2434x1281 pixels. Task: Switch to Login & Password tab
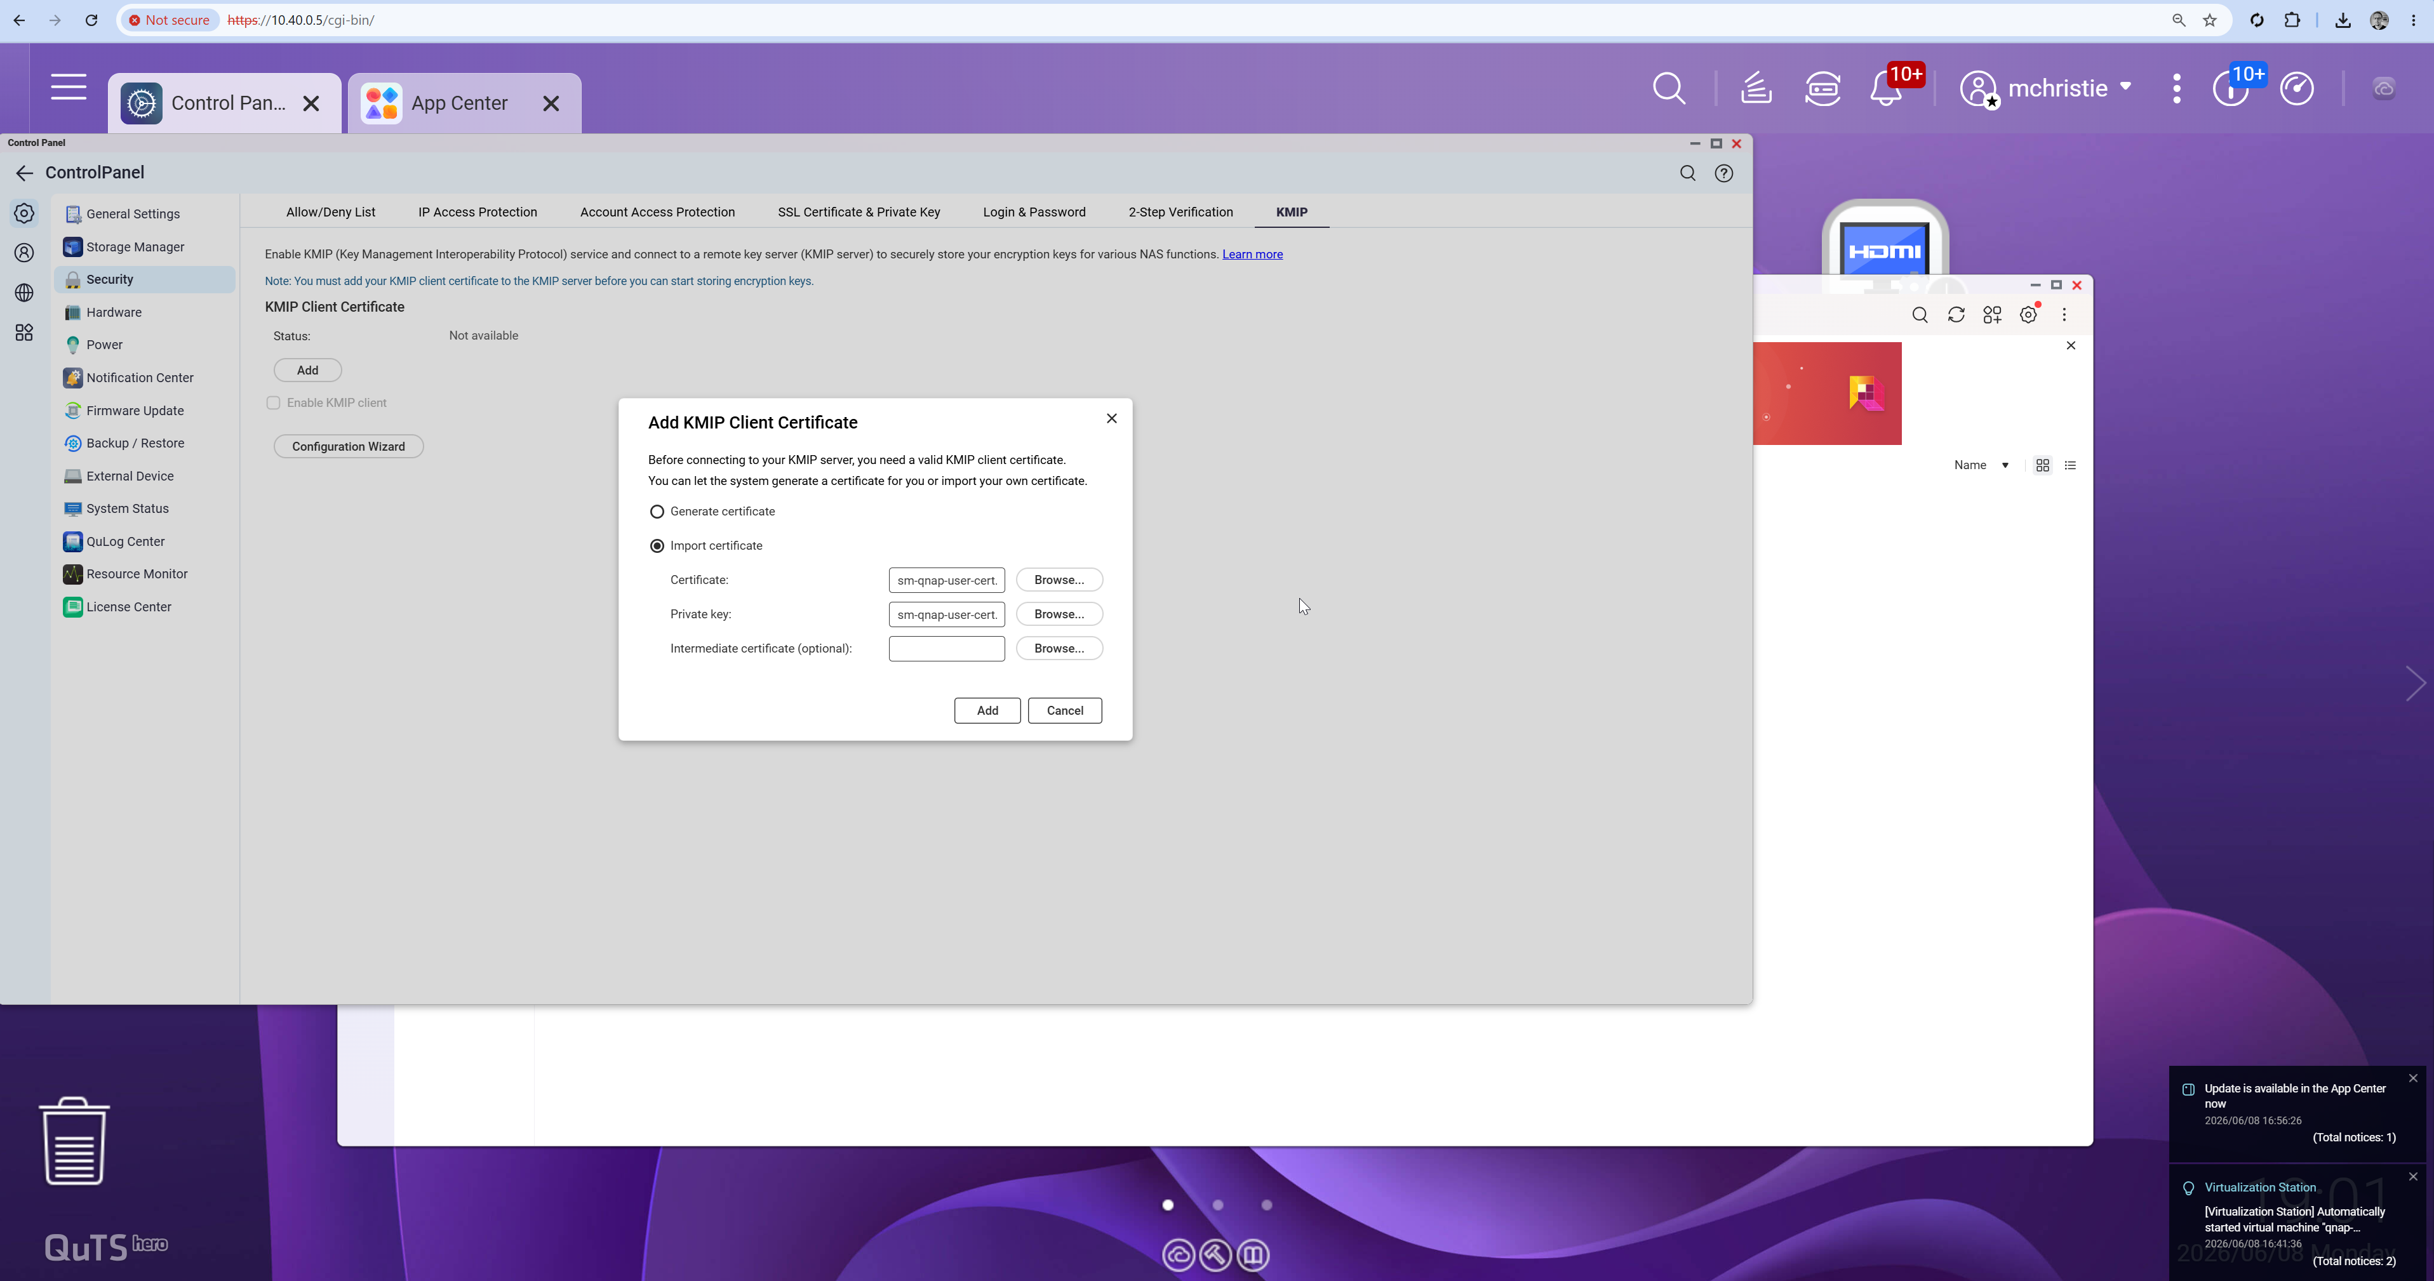point(1034,213)
